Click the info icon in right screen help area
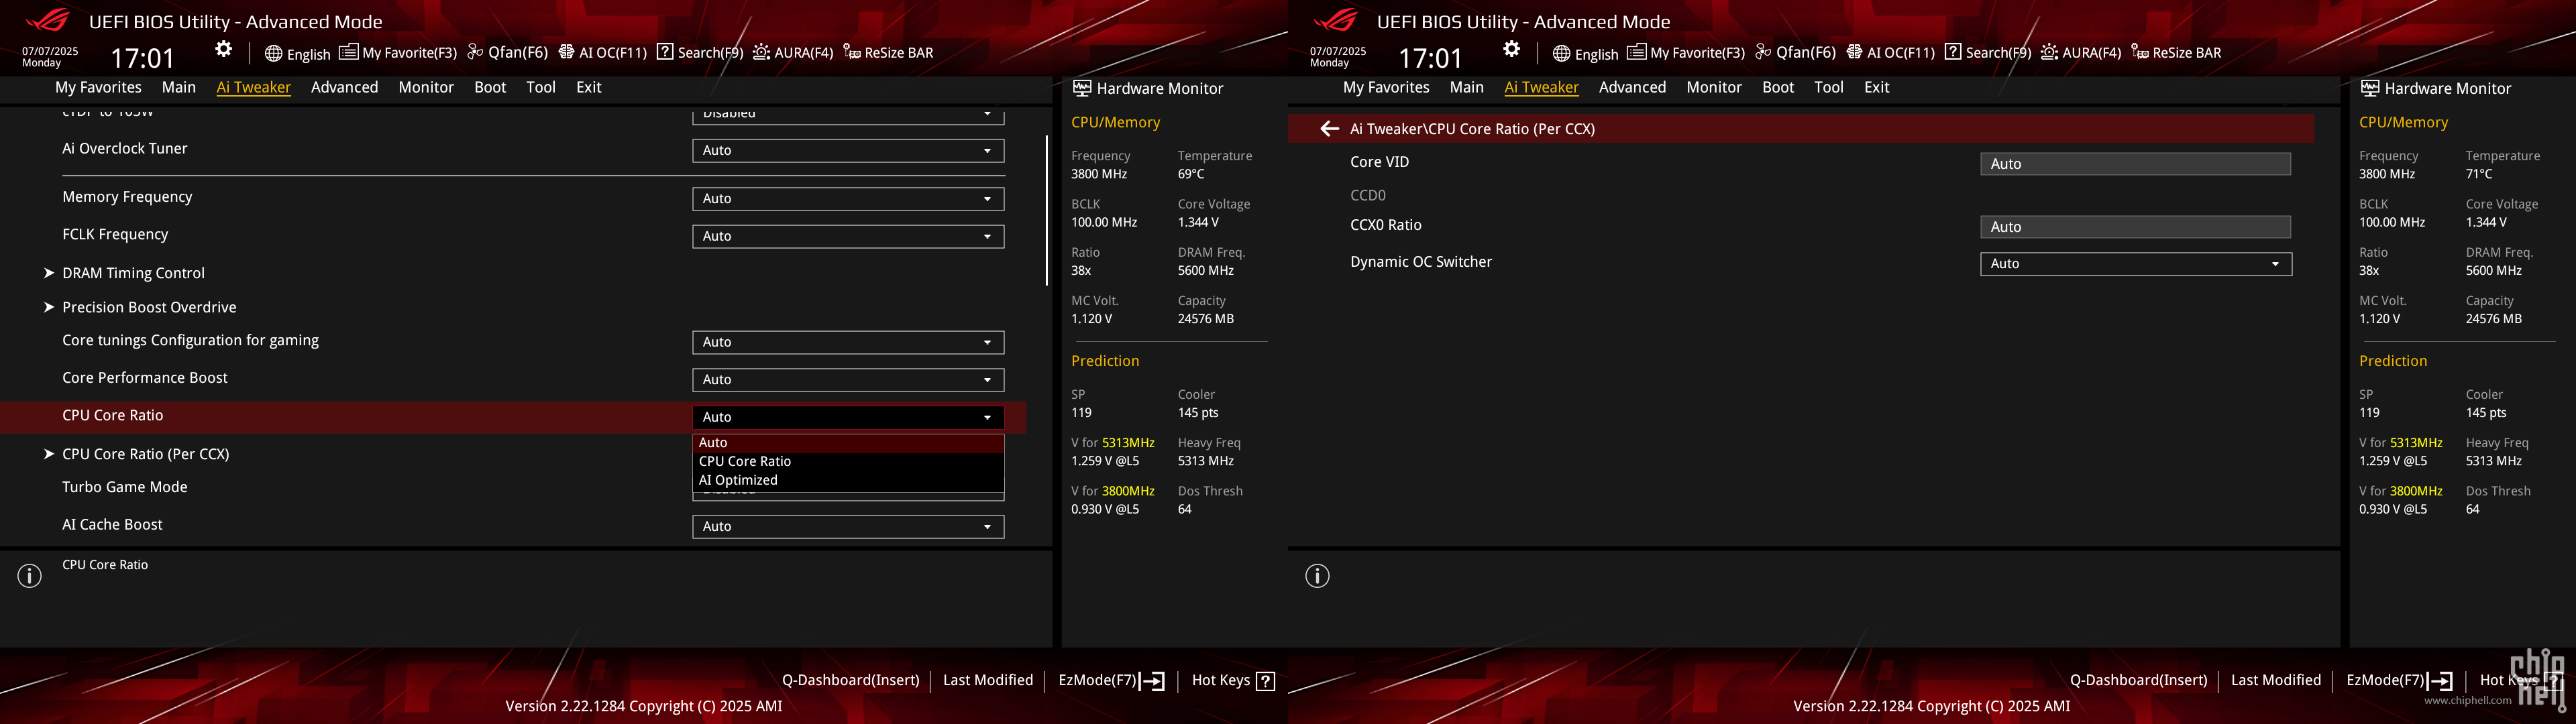This screenshot has height=724, width=2576. point(1318,576)
